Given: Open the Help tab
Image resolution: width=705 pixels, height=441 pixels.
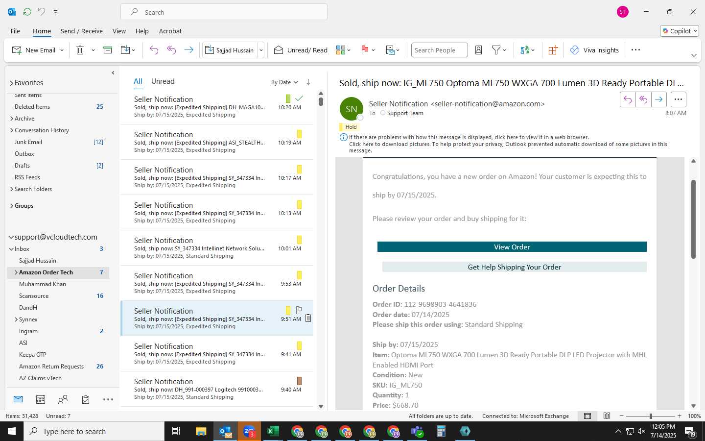Looking at the screenshot, I should click(x=142, y=31).
